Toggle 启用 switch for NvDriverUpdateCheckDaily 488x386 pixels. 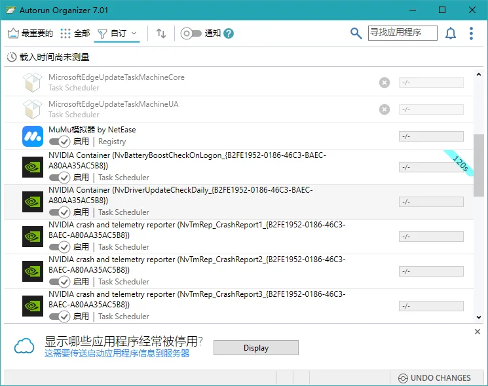tap(60, 212)
